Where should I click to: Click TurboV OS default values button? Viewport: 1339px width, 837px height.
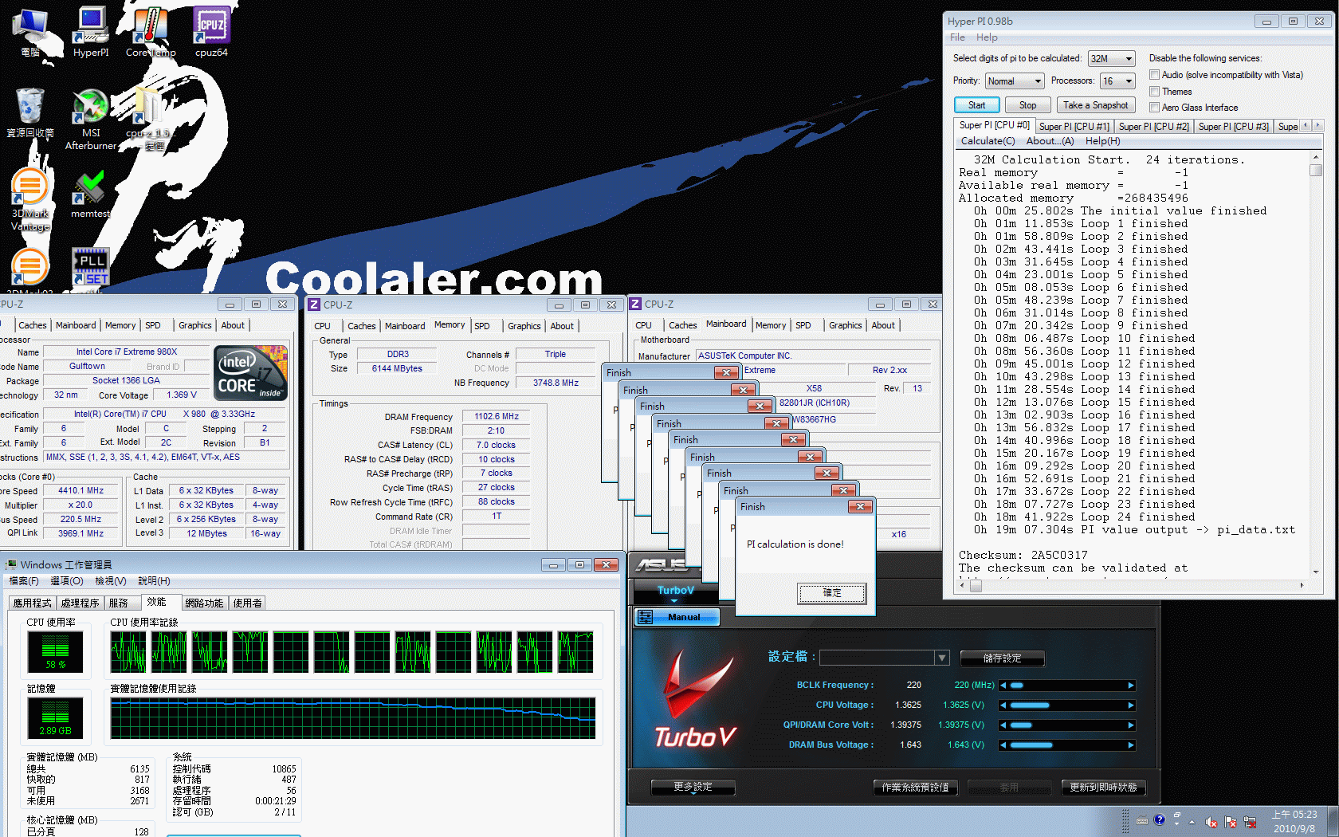915,787
